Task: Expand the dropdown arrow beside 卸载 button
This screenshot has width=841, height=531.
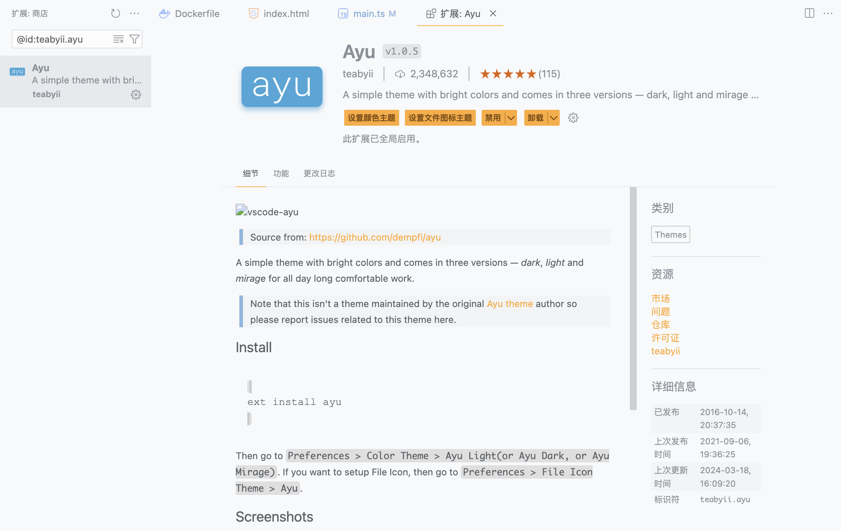Action: click(554, 118)
